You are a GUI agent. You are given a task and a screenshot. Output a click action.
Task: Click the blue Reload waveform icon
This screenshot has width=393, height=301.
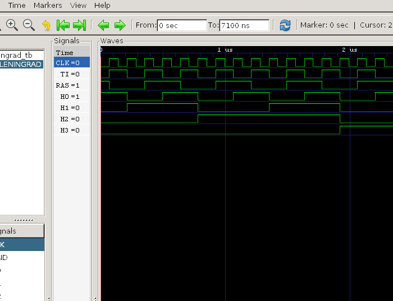coord(285,25)
